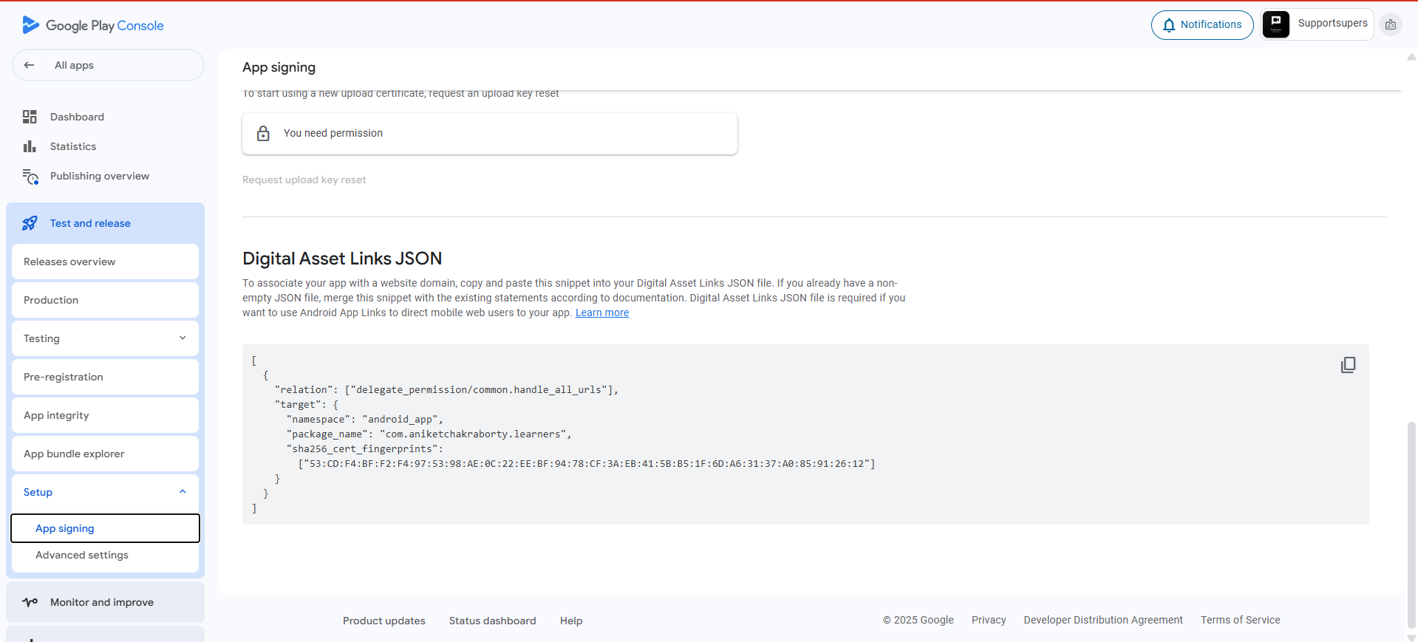Open the Status dashboard footer link
The image size is (1418, 642).
[492, 621]
